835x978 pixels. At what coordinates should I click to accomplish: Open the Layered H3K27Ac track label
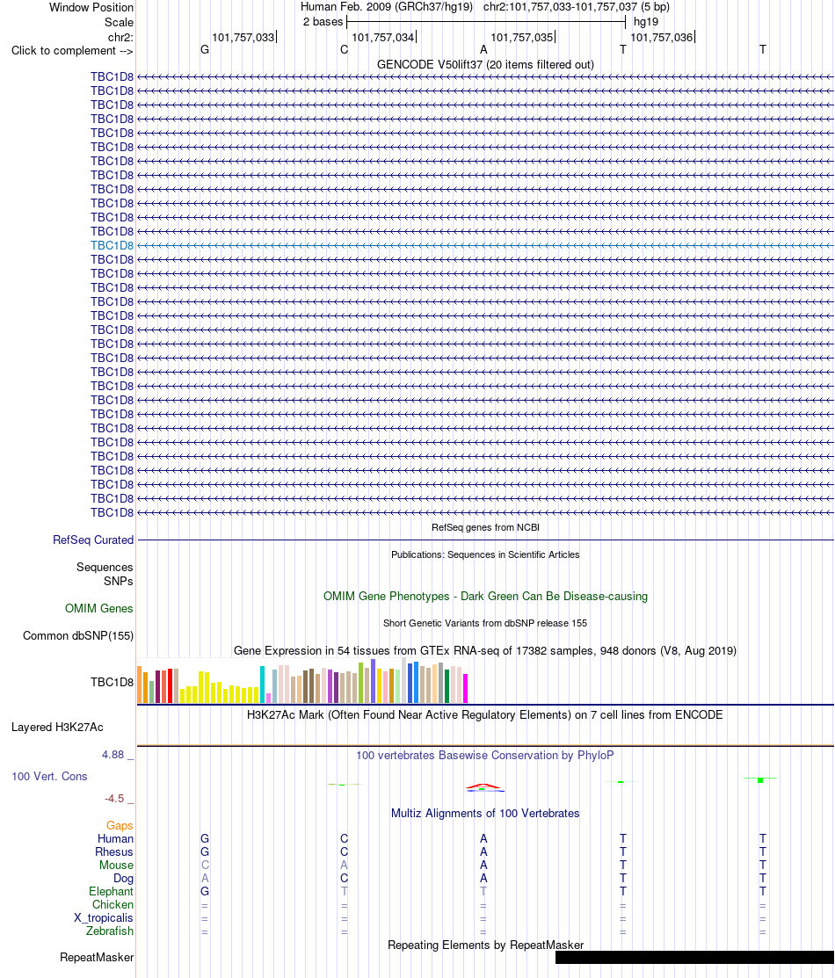[x=57, y=727]
